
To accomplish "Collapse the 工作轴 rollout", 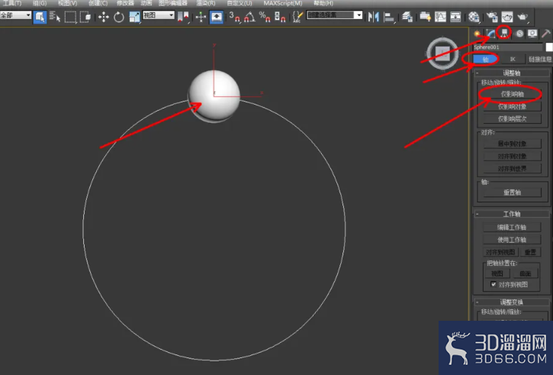I will (512, 214).
